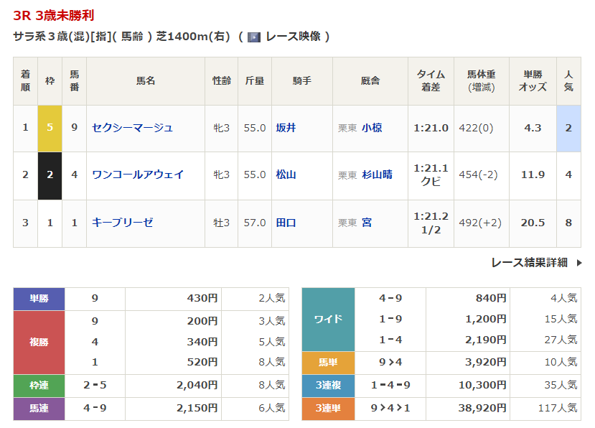Click the race video play icon
This screenshot has height=428, width=595.
(253, 37)
